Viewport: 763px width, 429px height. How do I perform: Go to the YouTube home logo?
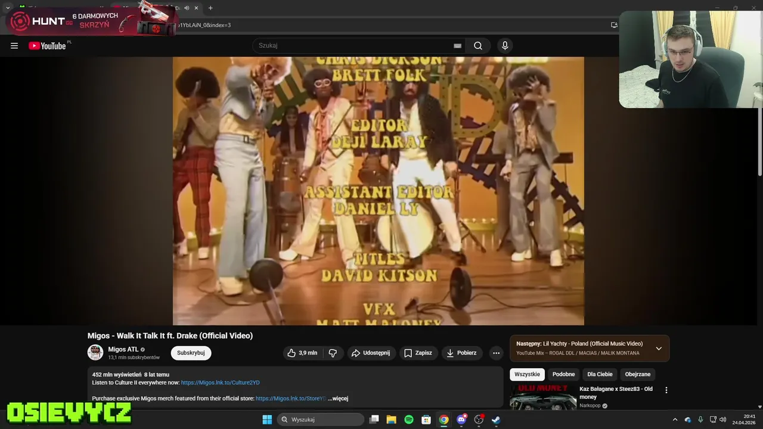[x=47, y=46]
